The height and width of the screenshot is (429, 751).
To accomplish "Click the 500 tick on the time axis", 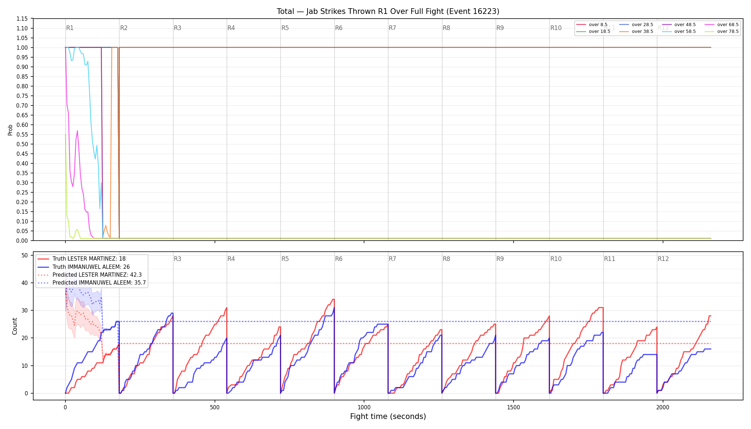I will tap(215, 407).
